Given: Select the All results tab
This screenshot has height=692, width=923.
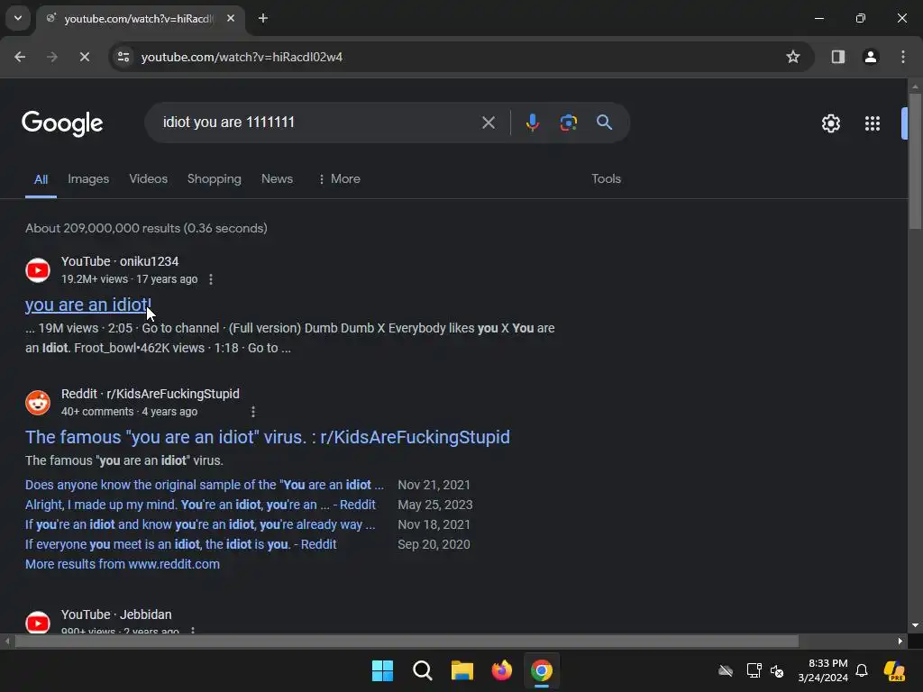Looking at the screenshot, I should [x=41, y=179].
